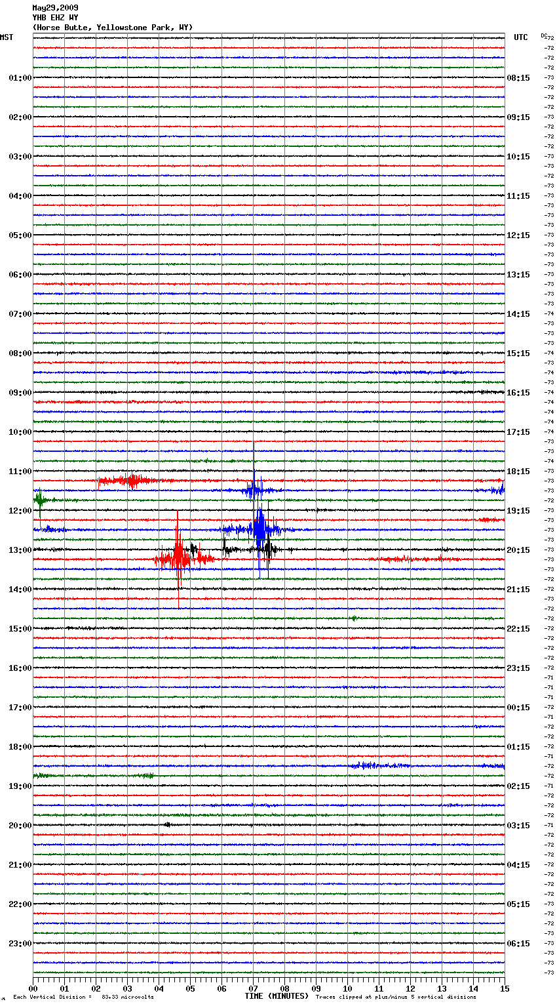
Task: Select the traces clipped footnote text
Action: click(396, 997)
